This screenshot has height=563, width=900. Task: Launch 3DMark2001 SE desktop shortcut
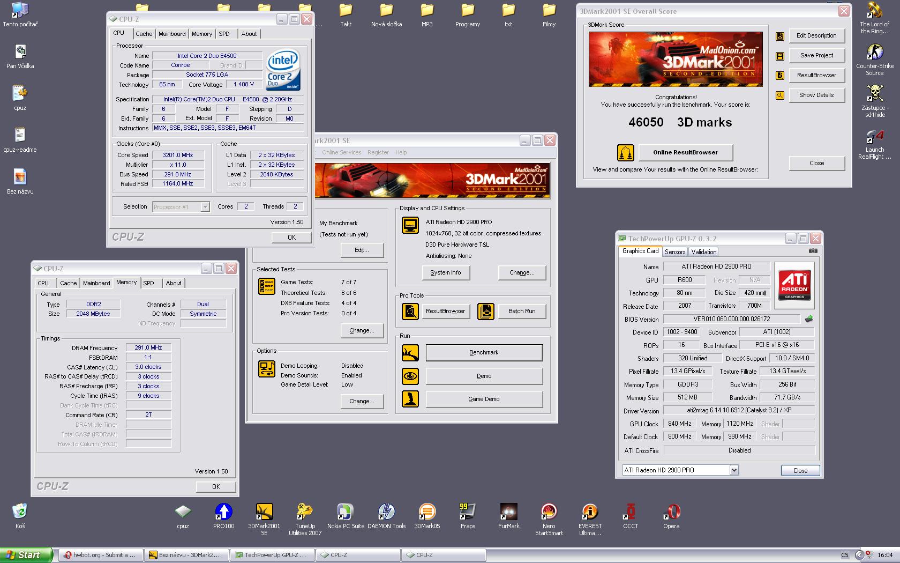264,519
